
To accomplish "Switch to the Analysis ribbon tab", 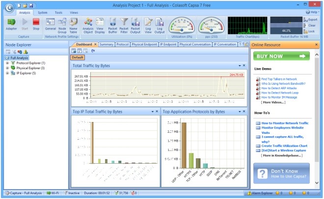I will [25, 13].
